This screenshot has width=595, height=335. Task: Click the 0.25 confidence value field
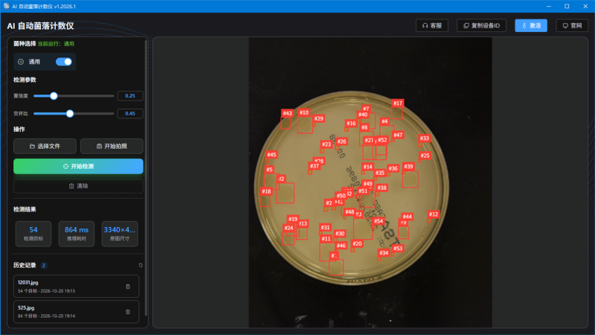point(130,96)
